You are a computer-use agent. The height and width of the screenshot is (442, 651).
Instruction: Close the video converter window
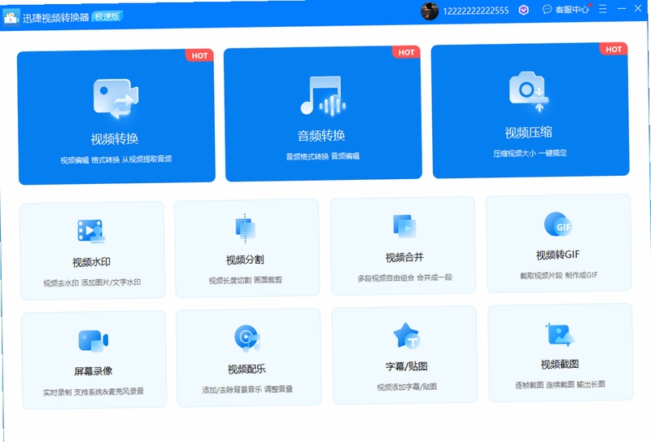coord(638,8)
